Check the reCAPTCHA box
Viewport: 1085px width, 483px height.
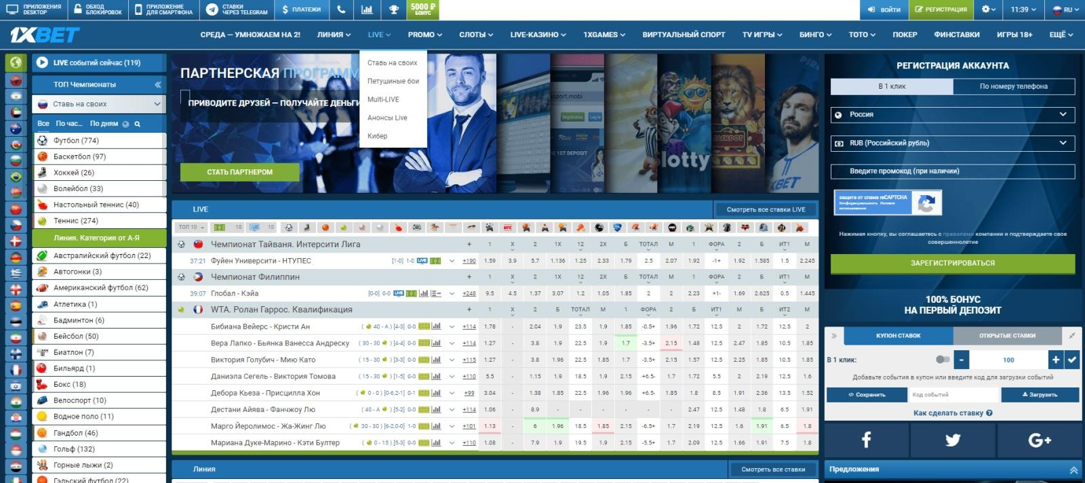tap(887, 203)
